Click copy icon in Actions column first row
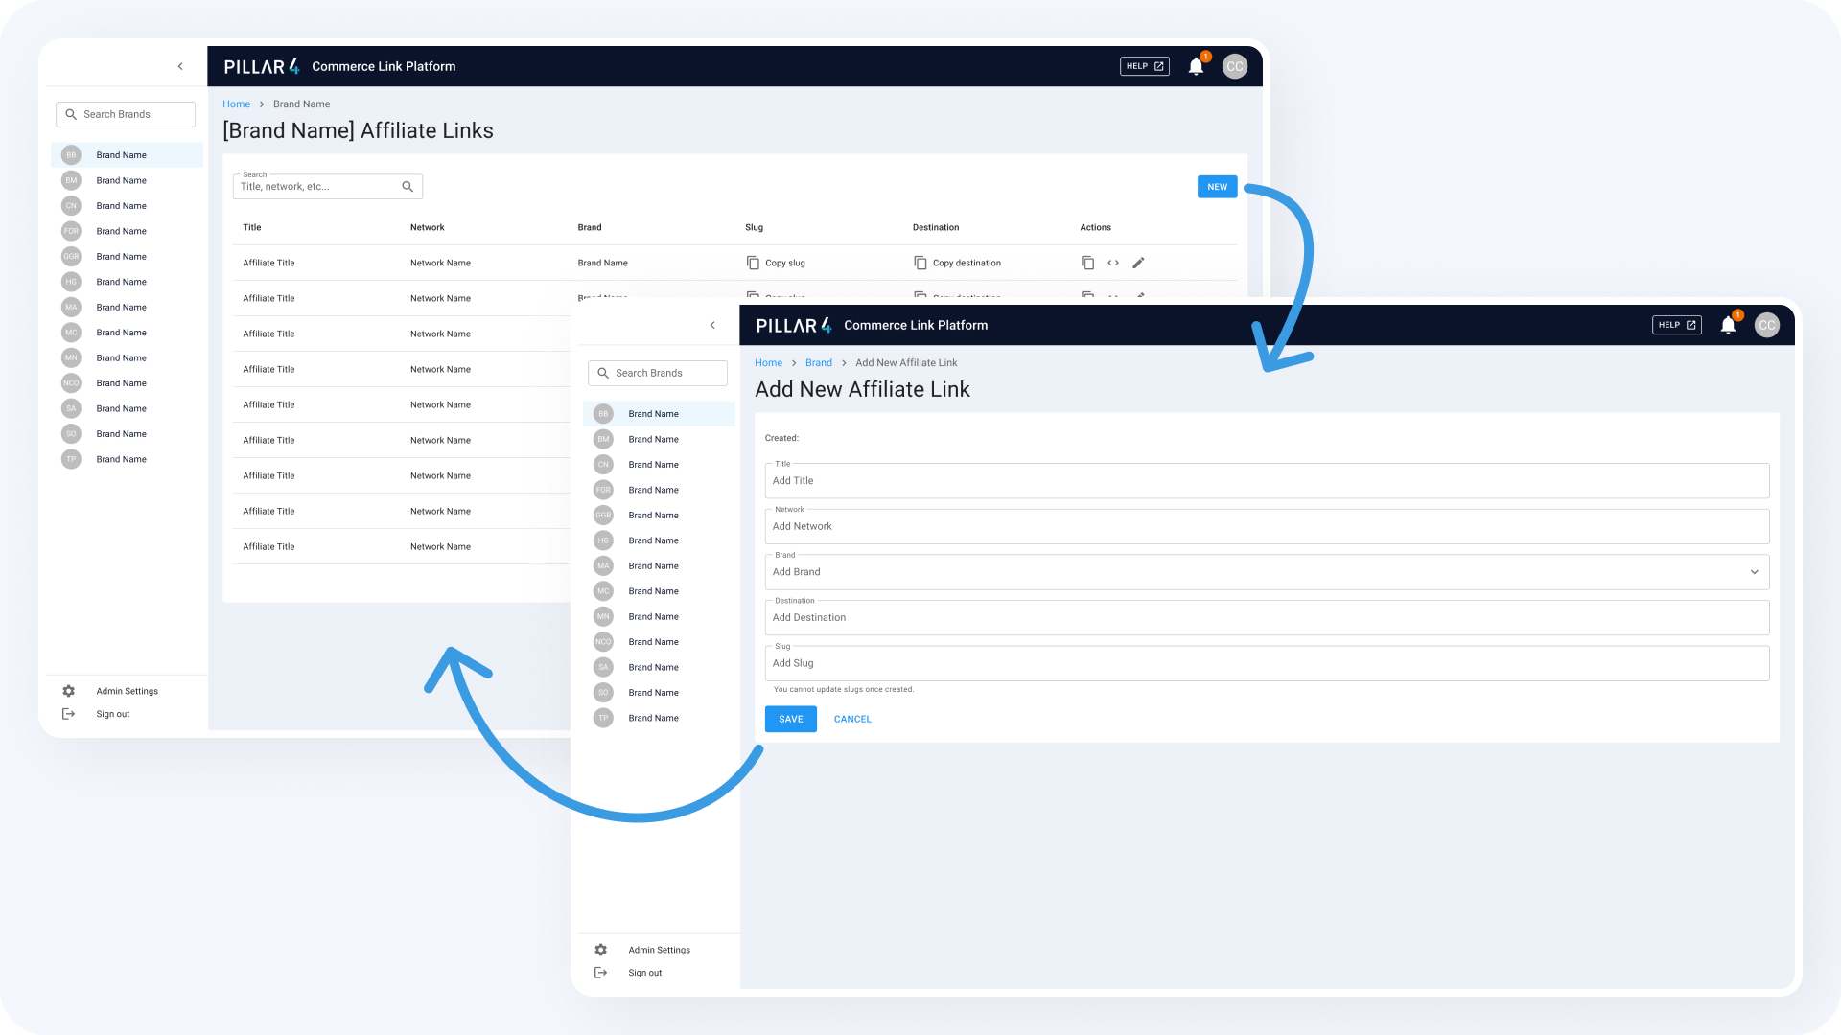Image resolution: width=1841 pixels, height=1035 pixels. click(x=1088, y=263)
